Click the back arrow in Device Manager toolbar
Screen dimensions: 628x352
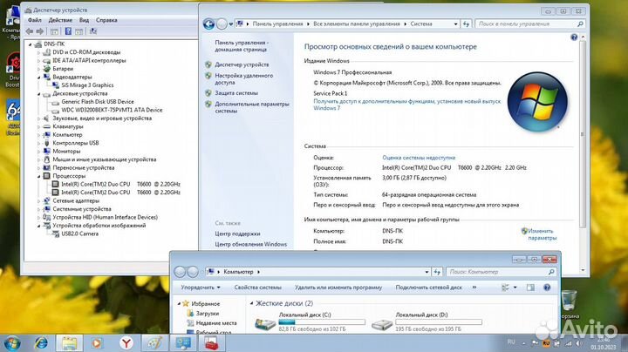pyautogui.click(x=30, y=31)
